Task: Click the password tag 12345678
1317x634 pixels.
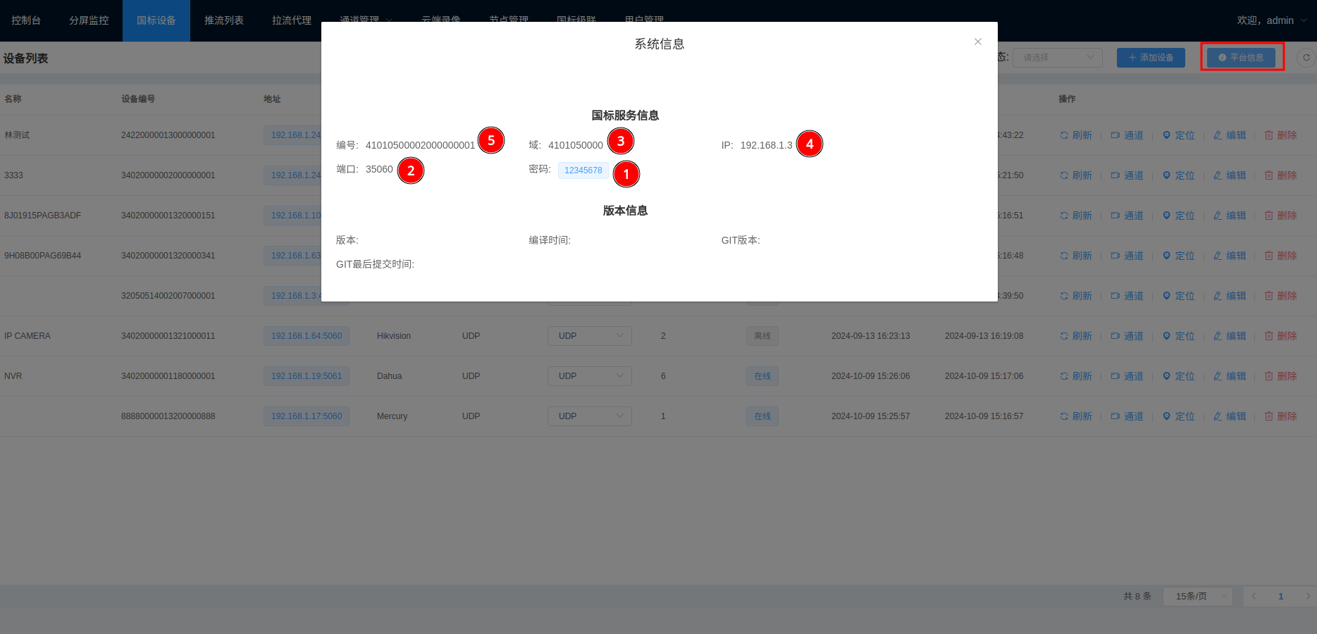Action: [583, 170]
